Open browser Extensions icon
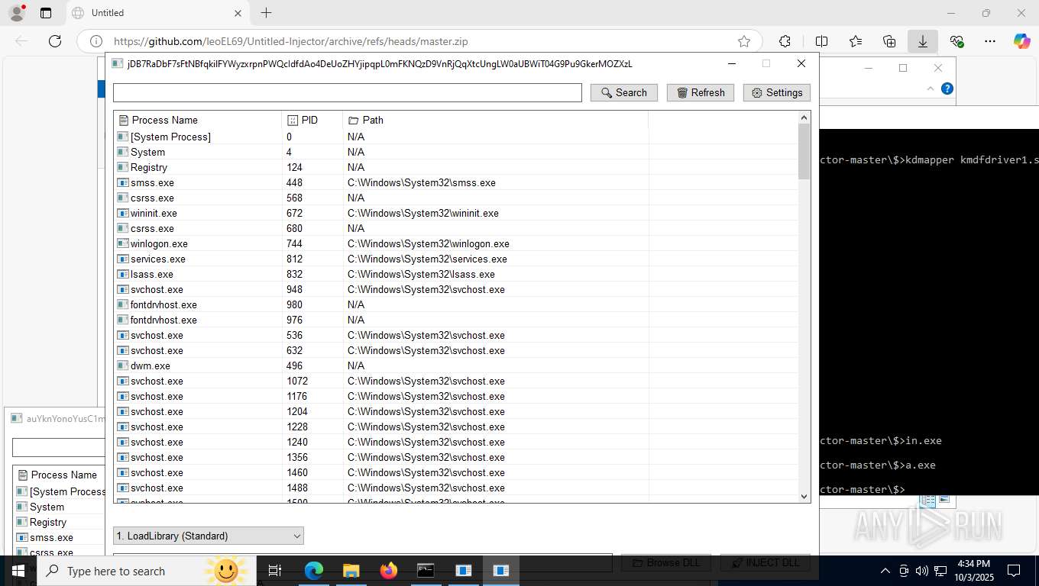This screenshot has height=586, width=1039. [x=785, y=41]
